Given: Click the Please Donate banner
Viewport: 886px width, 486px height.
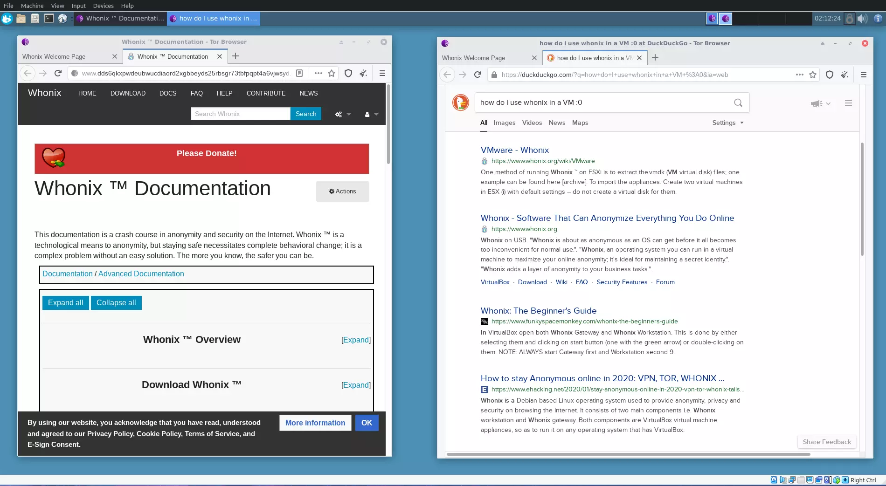Looking at the screenshot, I should tap(202, 159).
